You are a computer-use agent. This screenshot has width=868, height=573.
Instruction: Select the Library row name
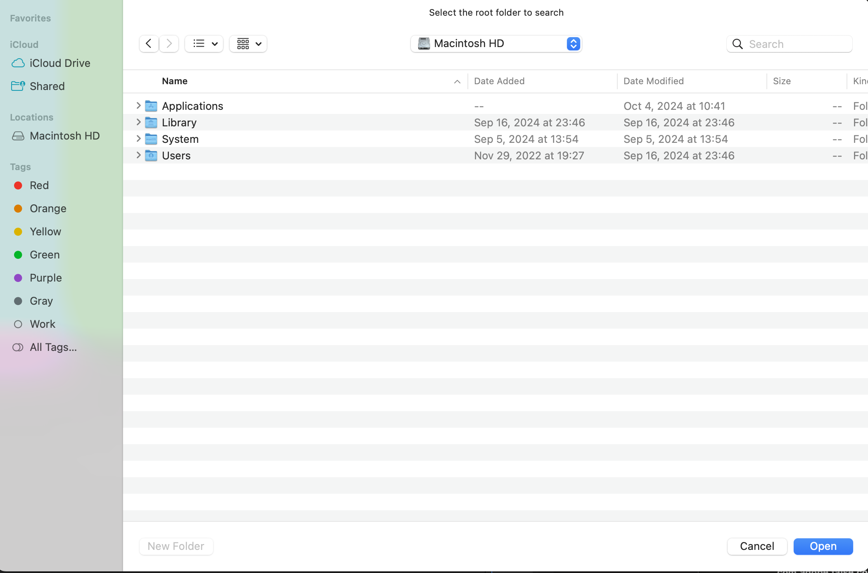[x=179, y=123]
